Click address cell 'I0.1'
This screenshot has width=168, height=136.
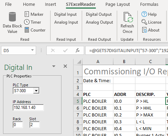tap(124, 108)
